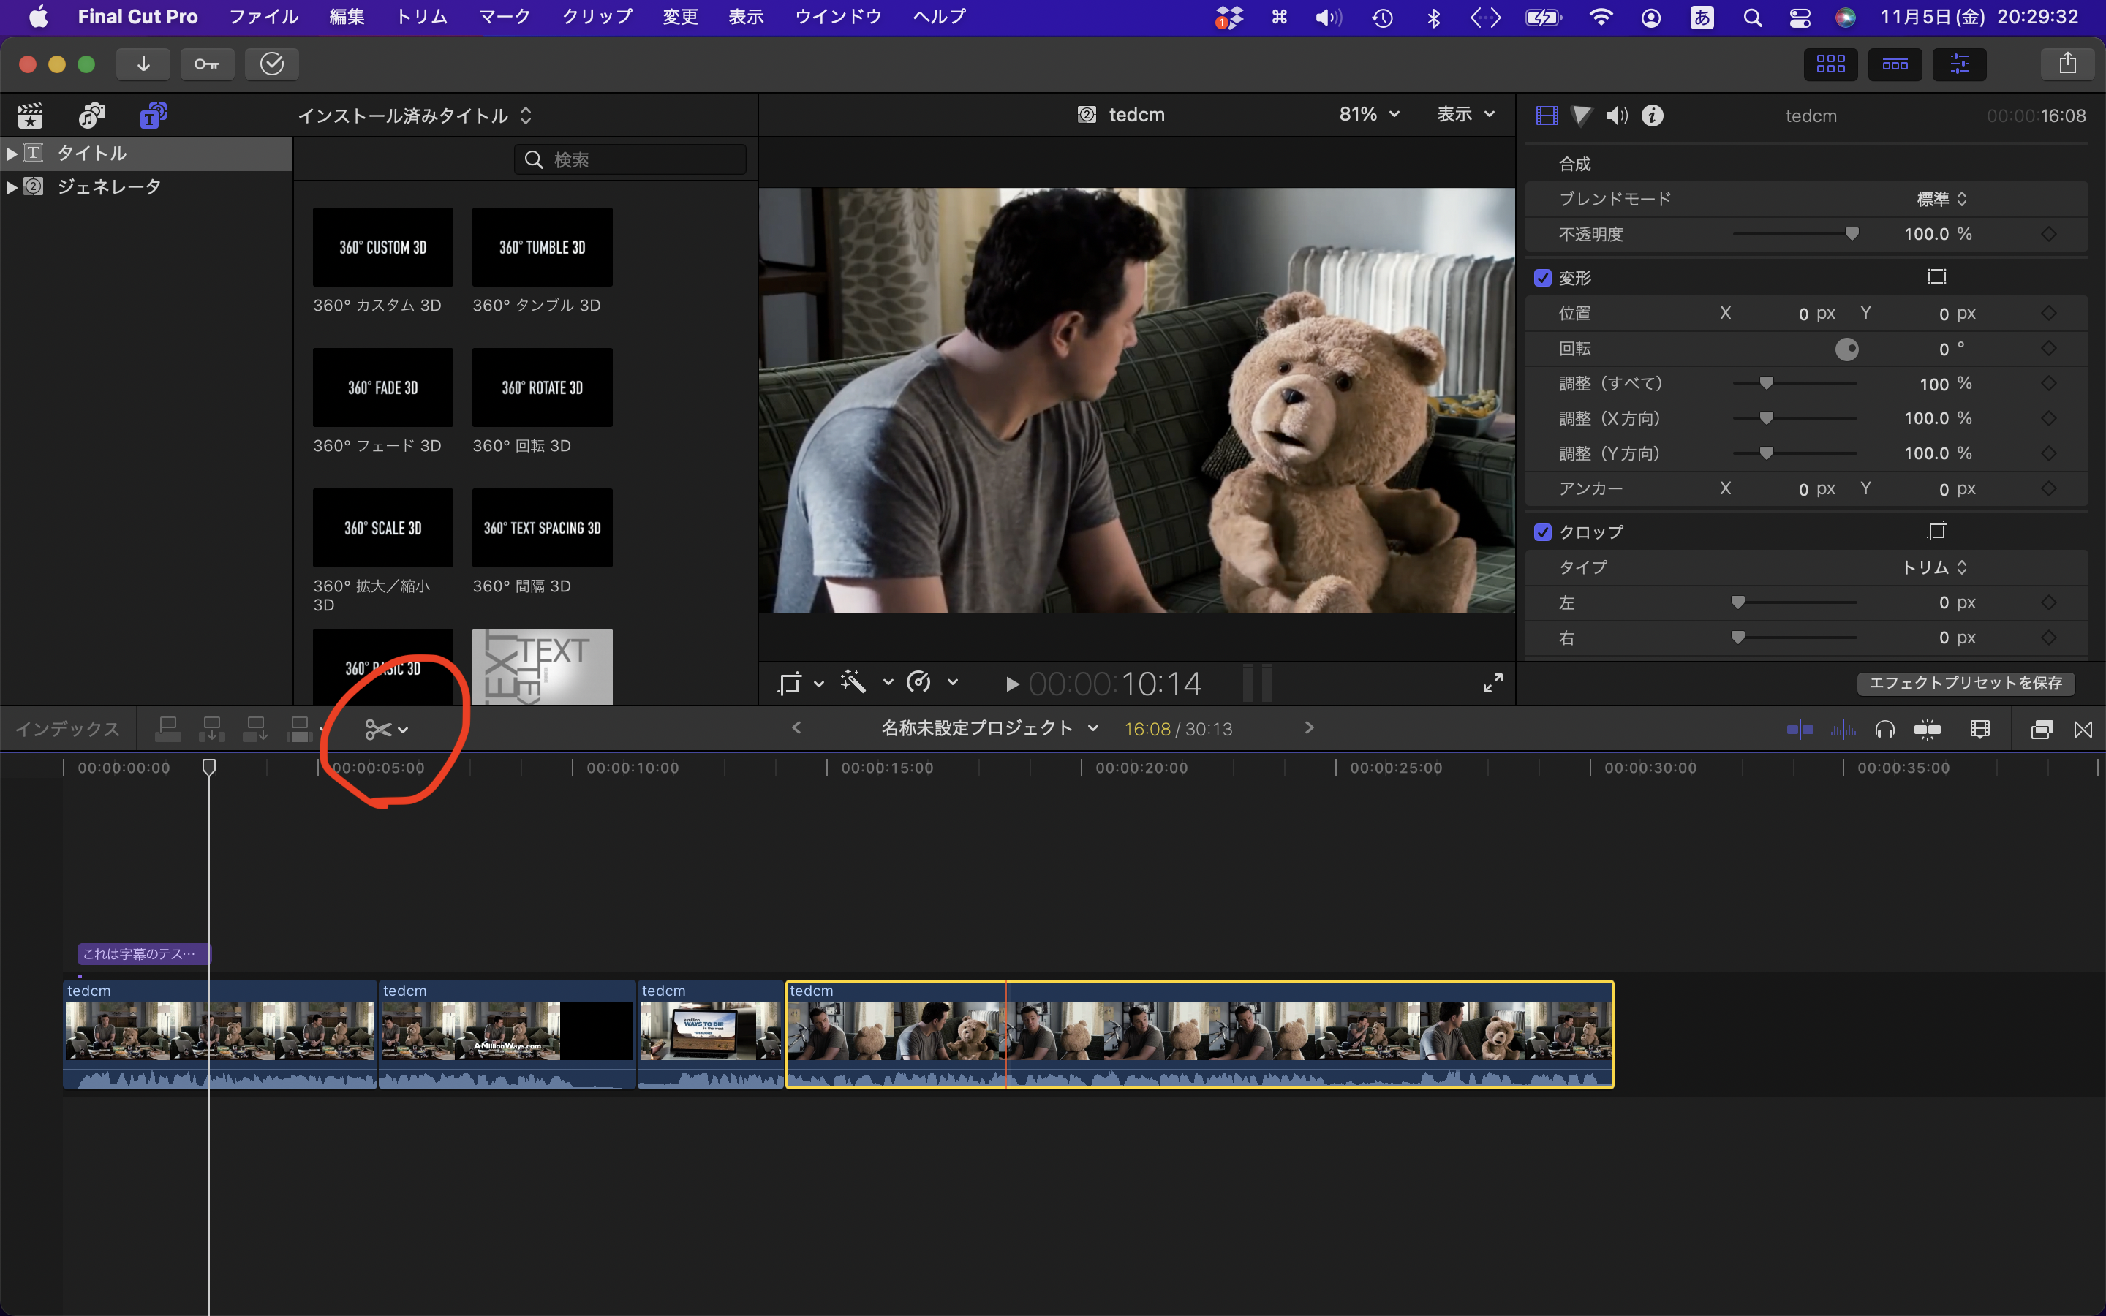Click the share export icon

pyautogui.click(x=2067, y=64)
